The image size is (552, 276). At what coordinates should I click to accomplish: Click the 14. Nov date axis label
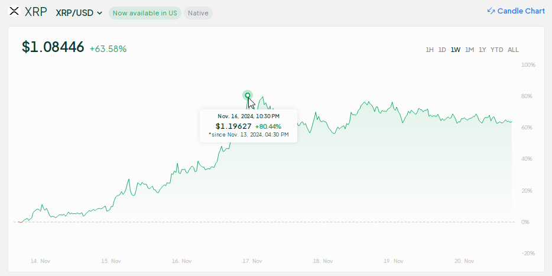pos(40,261)
